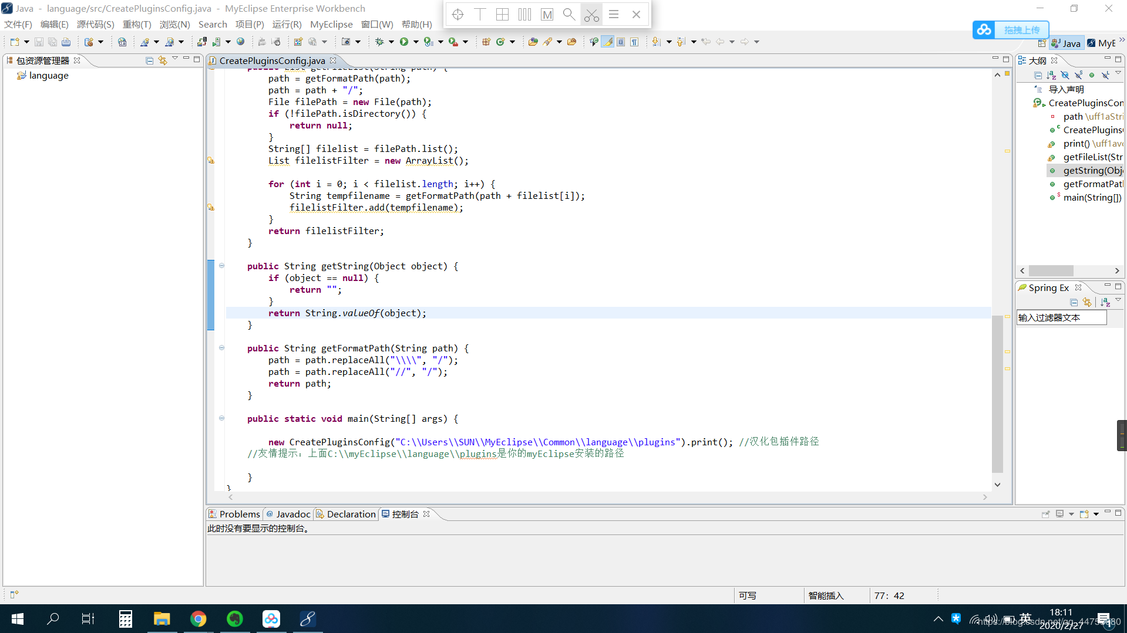This screenshot has height=633, width=1127.
Task: Open Windows Start menu
Action: [17, 619]
